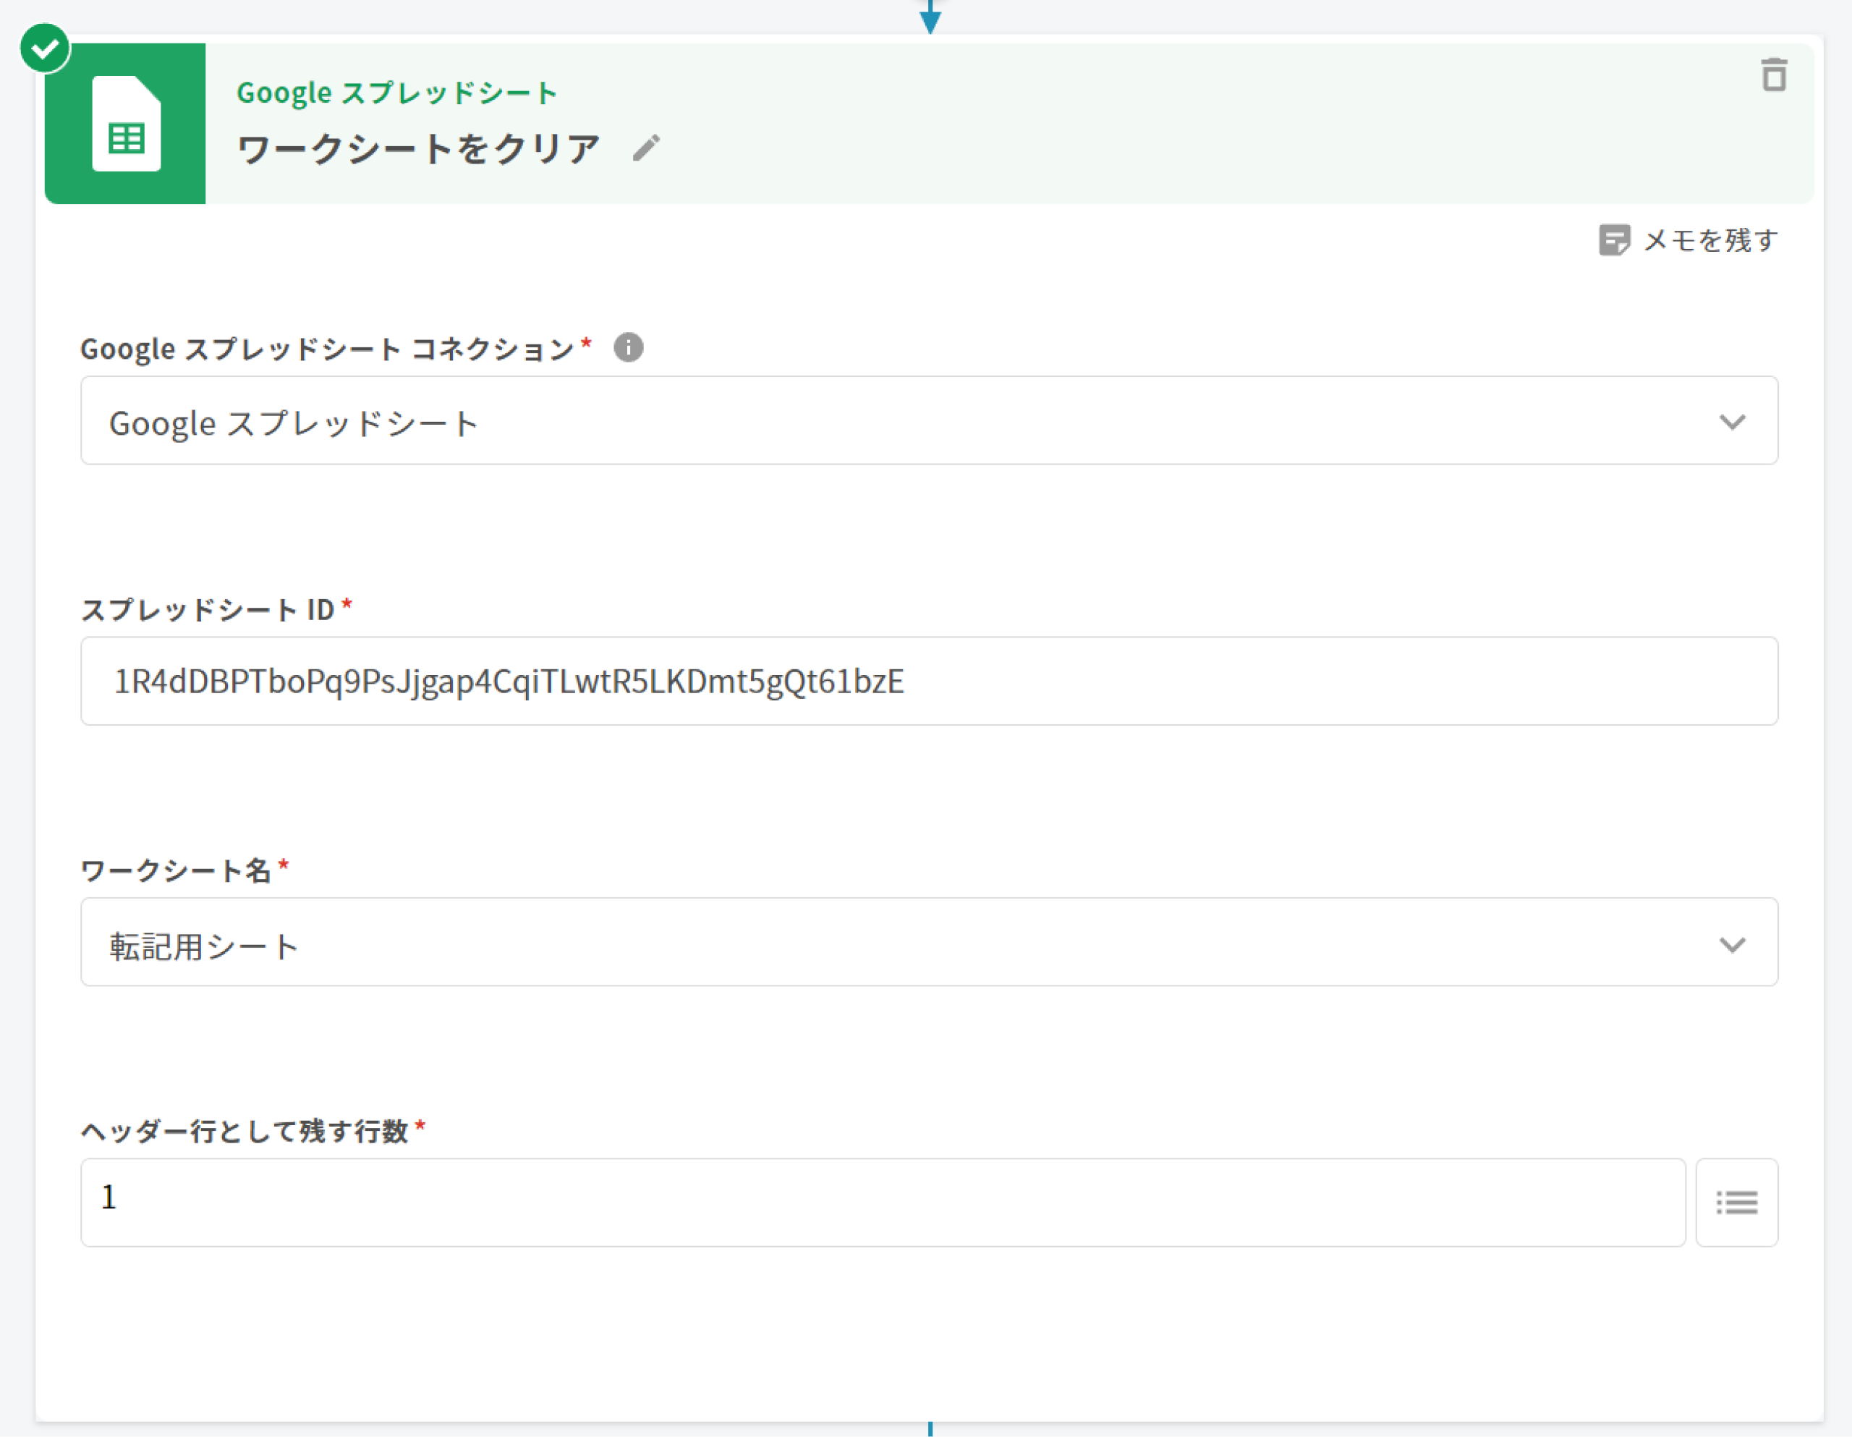This screenshot has height=1437, width=1852.
Task: Click the blue connector arrow above the step
Action: coord(930,19)
